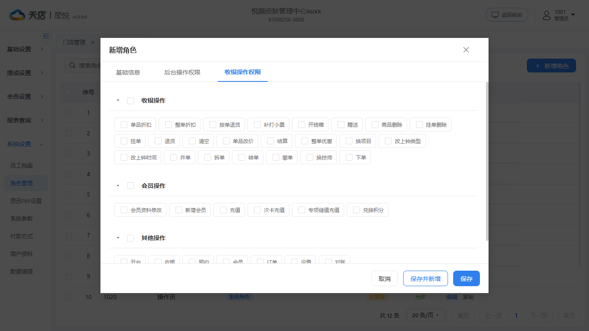Screen dimensions: 589x331
Task: Expand 会员设置 menu
Action: [x=25, y=97]
